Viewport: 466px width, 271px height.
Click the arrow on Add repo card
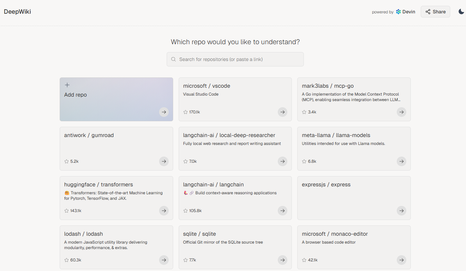point(164,112)
